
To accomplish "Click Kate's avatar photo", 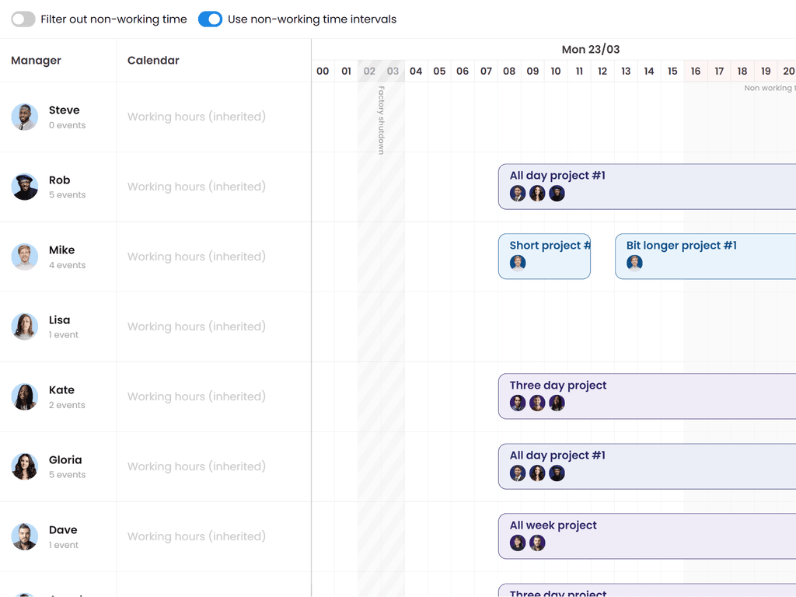I will pos(24,397).
